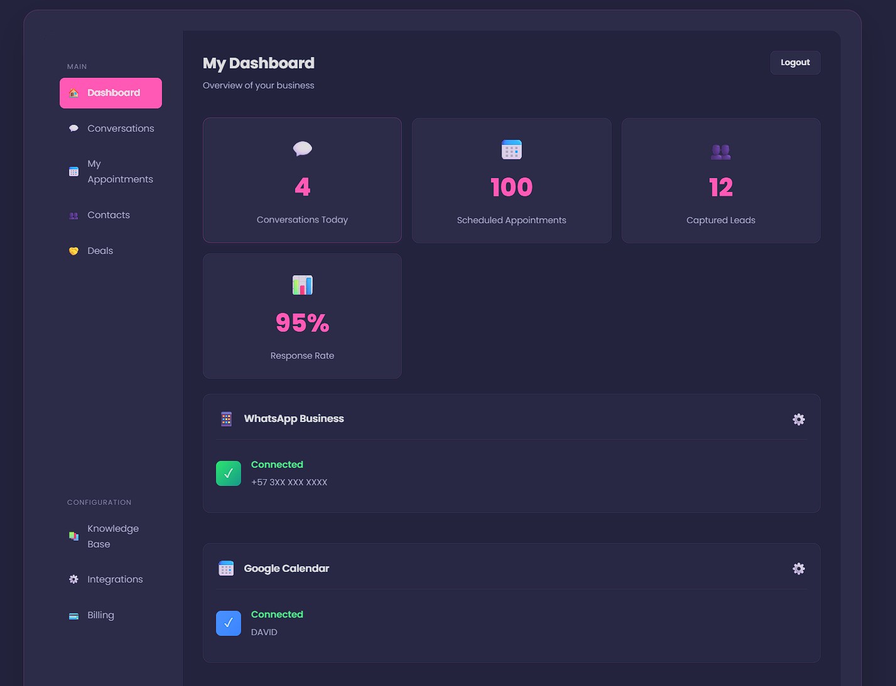Navigate to Deals page
Viewport: 896px width, 686px height.
[x=100, y=251]
